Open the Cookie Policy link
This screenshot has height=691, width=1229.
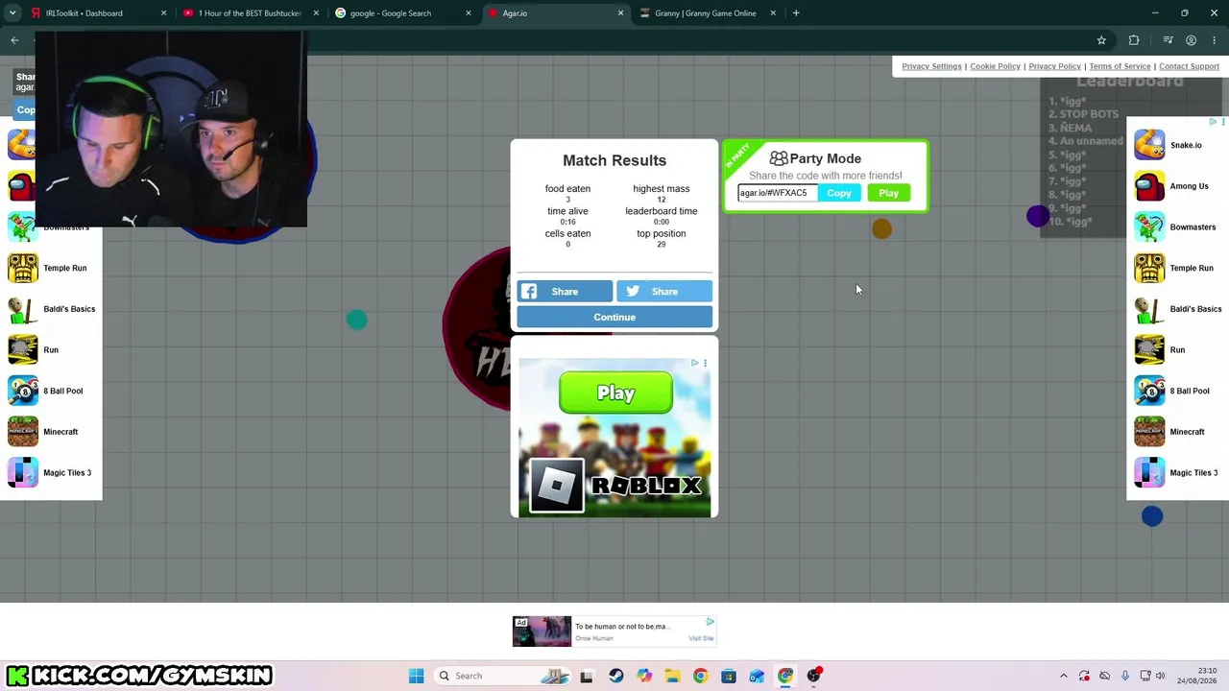pyautogui.click(x=995, y=66)
